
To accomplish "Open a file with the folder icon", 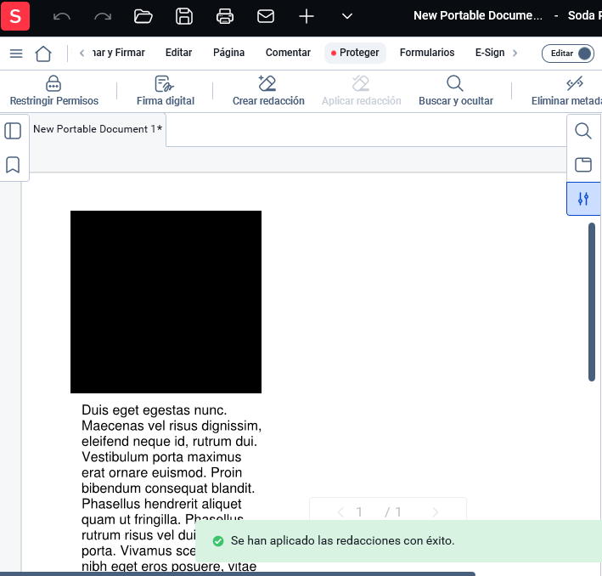I will 143,16.
